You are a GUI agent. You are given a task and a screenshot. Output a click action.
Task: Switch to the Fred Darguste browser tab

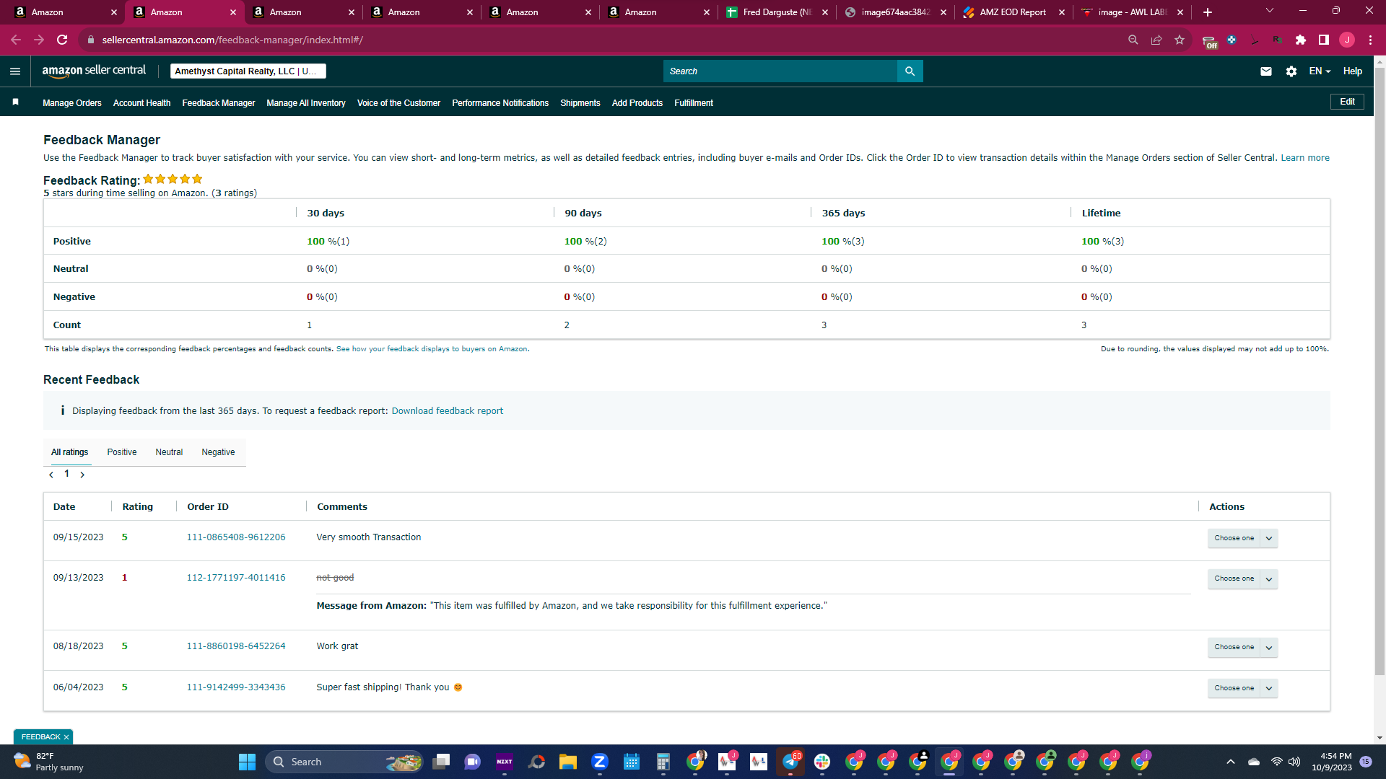pyautogui.click(x=777, y=12)
